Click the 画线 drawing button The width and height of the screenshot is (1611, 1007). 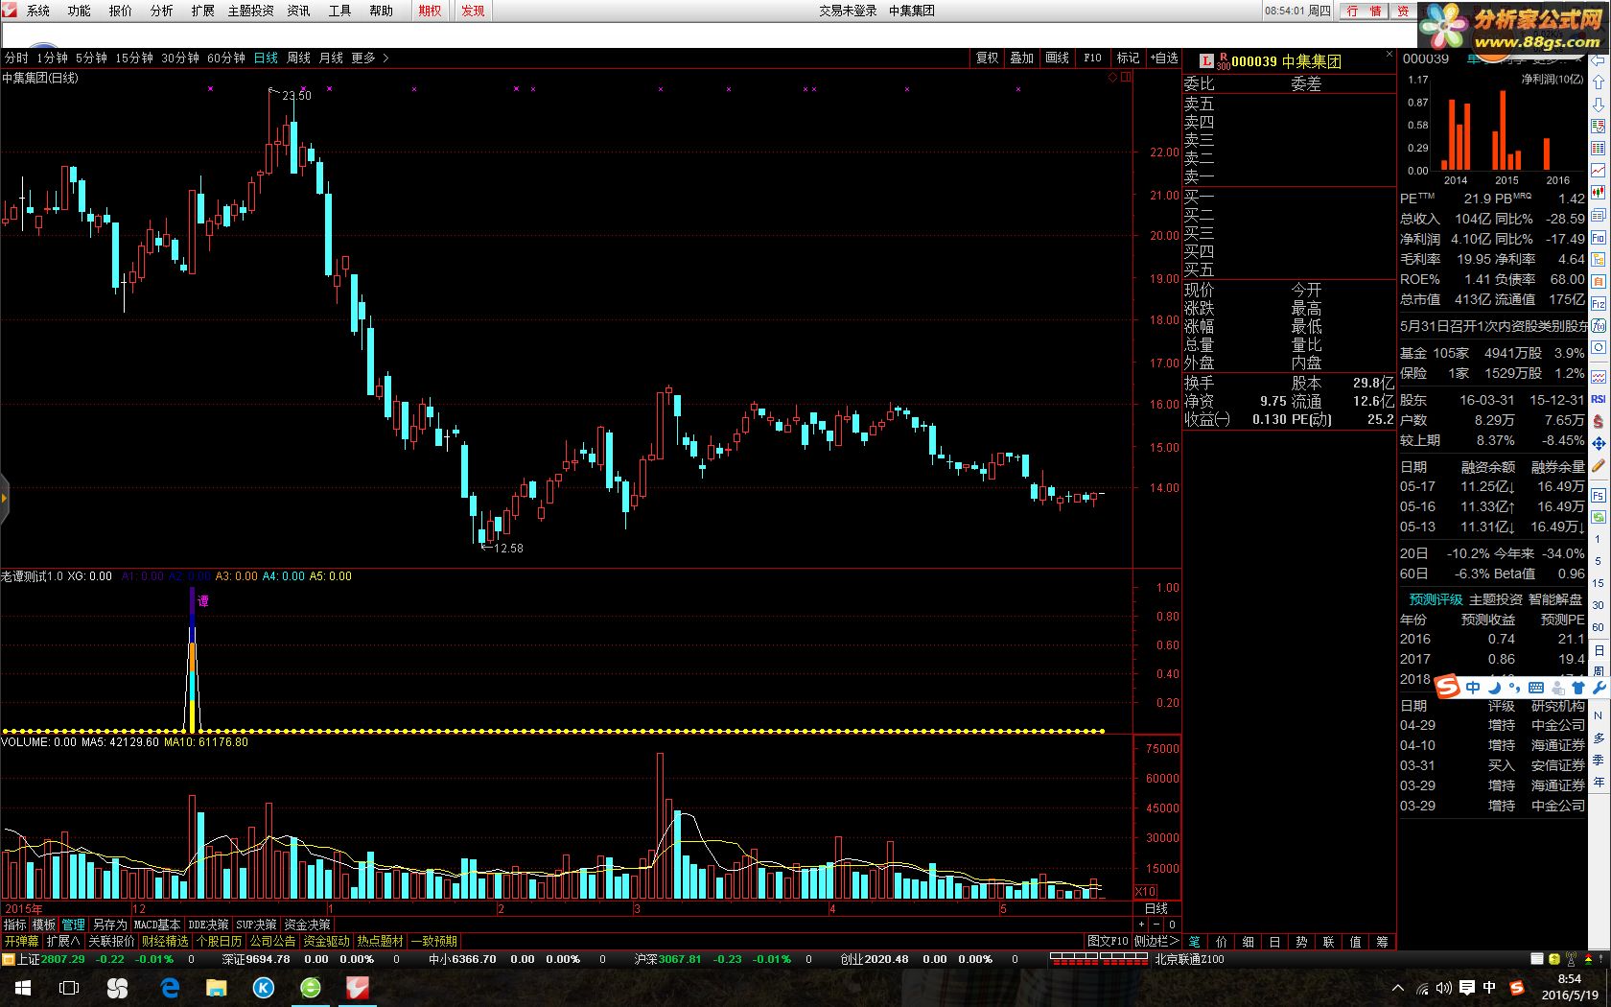tap(1057, 58)
